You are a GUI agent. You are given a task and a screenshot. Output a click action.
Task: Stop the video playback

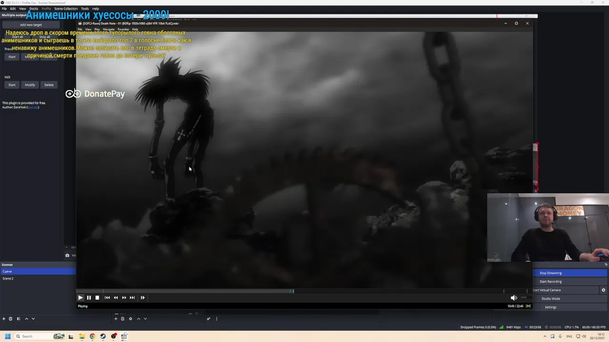[x=97, y=297]
